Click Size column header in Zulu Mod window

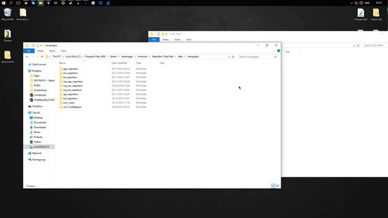point(287,51)
